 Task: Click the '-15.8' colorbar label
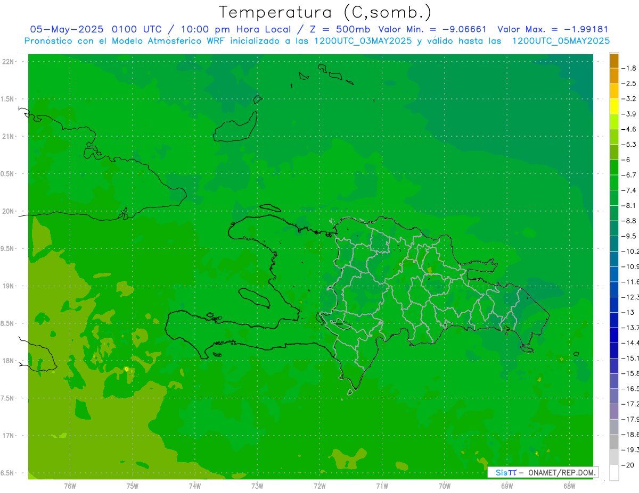(x=630, y=374)
